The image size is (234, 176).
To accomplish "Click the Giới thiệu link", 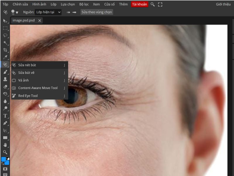I will click(223, 4).
